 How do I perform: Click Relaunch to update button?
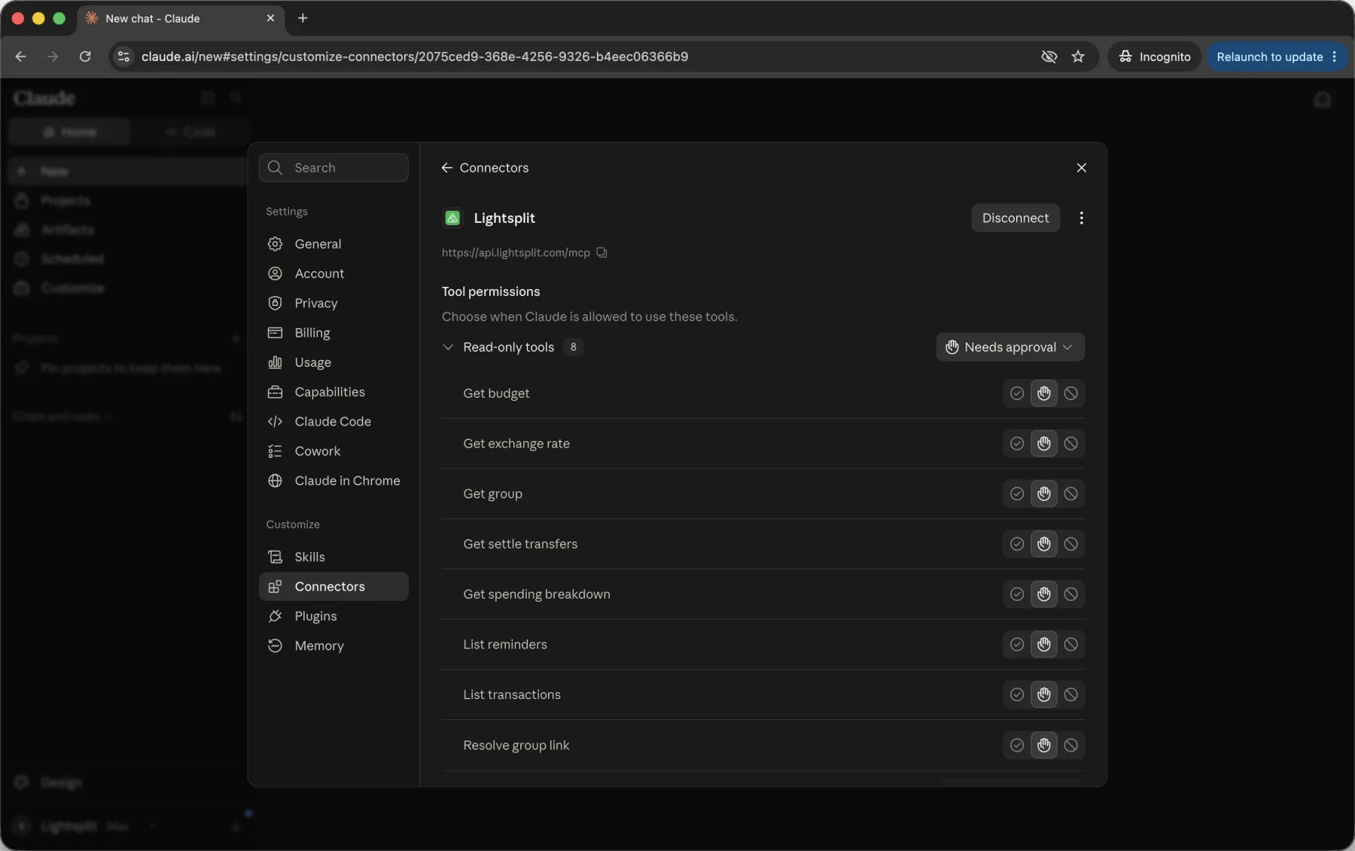click(1276, 56)
